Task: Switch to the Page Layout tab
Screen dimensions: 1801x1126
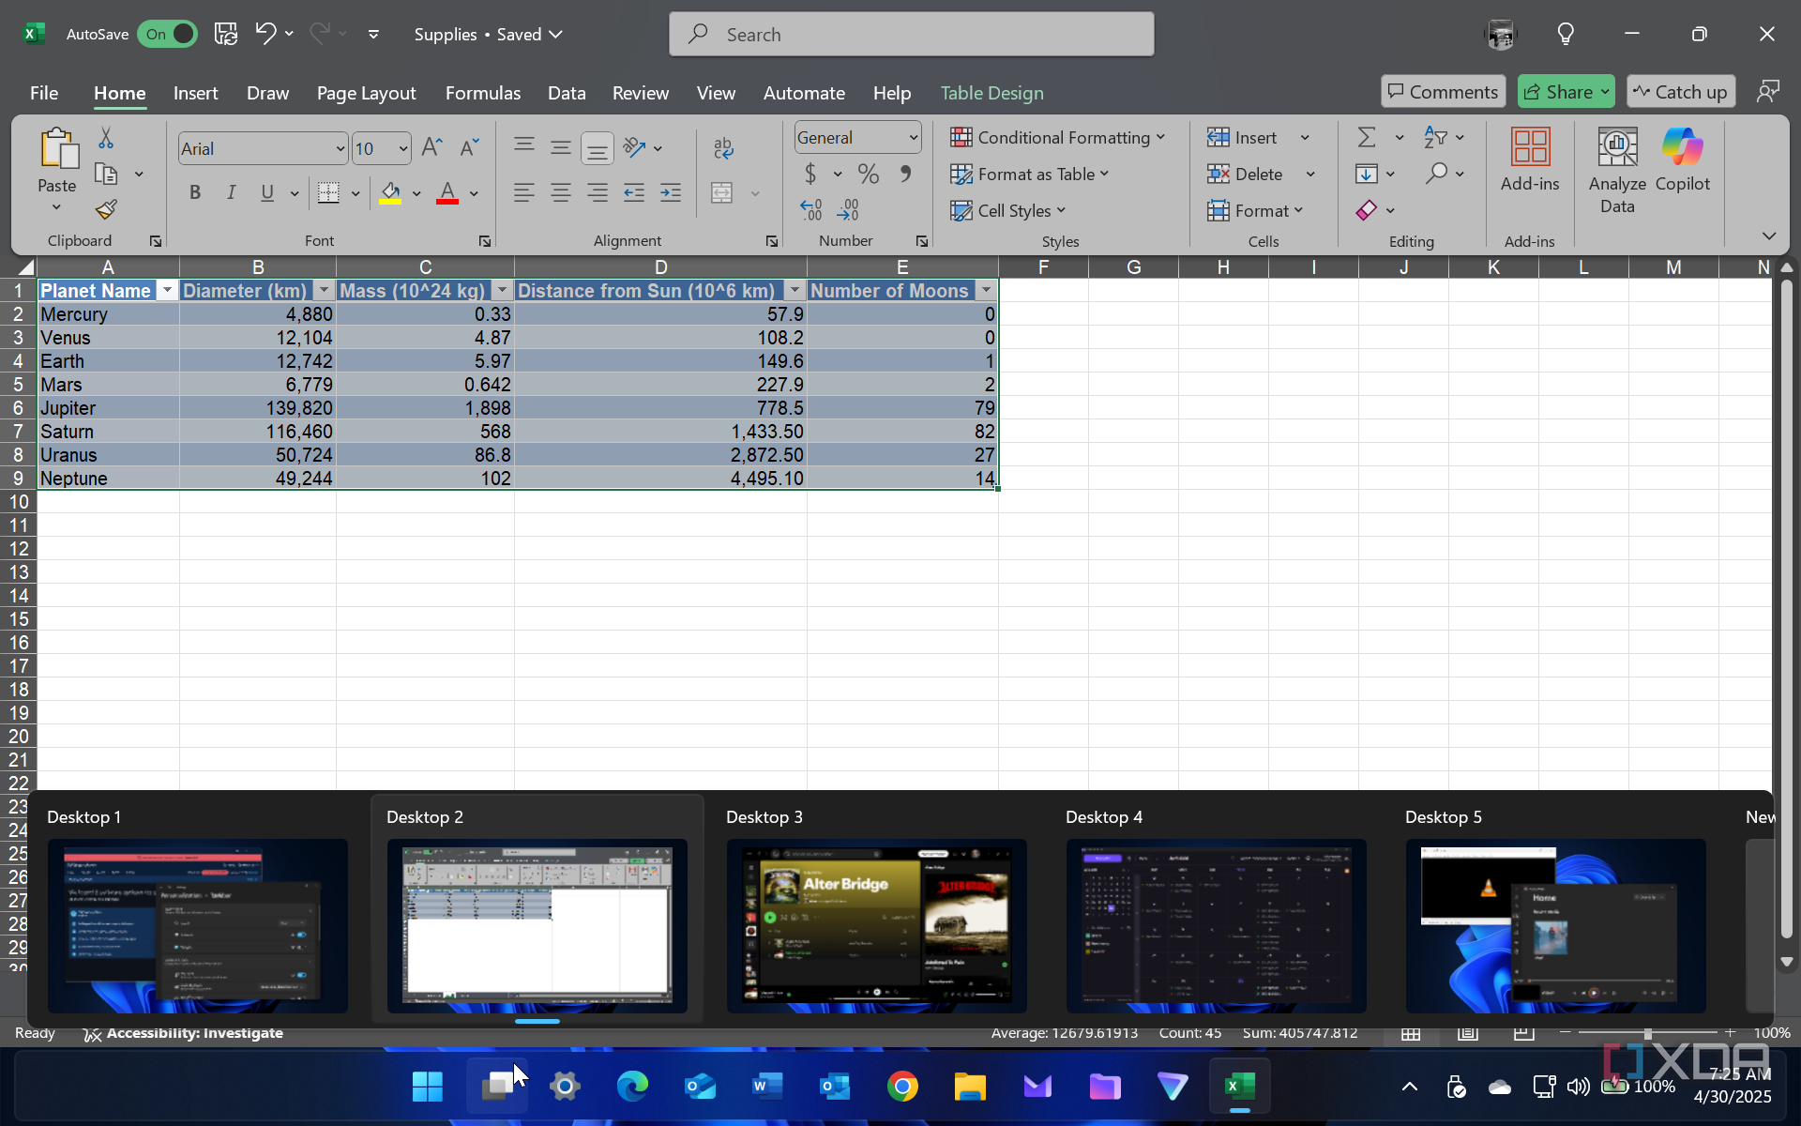Action: (366, 93)
